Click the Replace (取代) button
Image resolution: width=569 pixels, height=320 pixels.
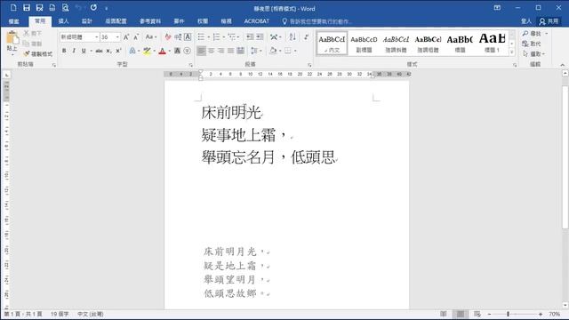532,44
